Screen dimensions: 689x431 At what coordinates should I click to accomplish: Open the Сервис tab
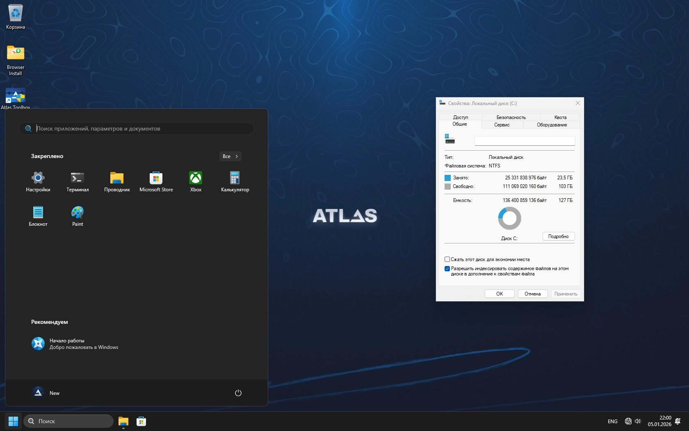[502, 125]
